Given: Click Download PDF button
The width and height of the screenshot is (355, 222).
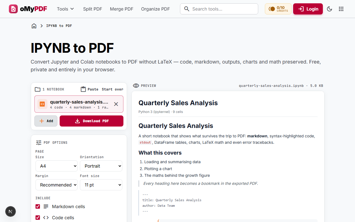Looking at the screenshot, I should 92,121.
